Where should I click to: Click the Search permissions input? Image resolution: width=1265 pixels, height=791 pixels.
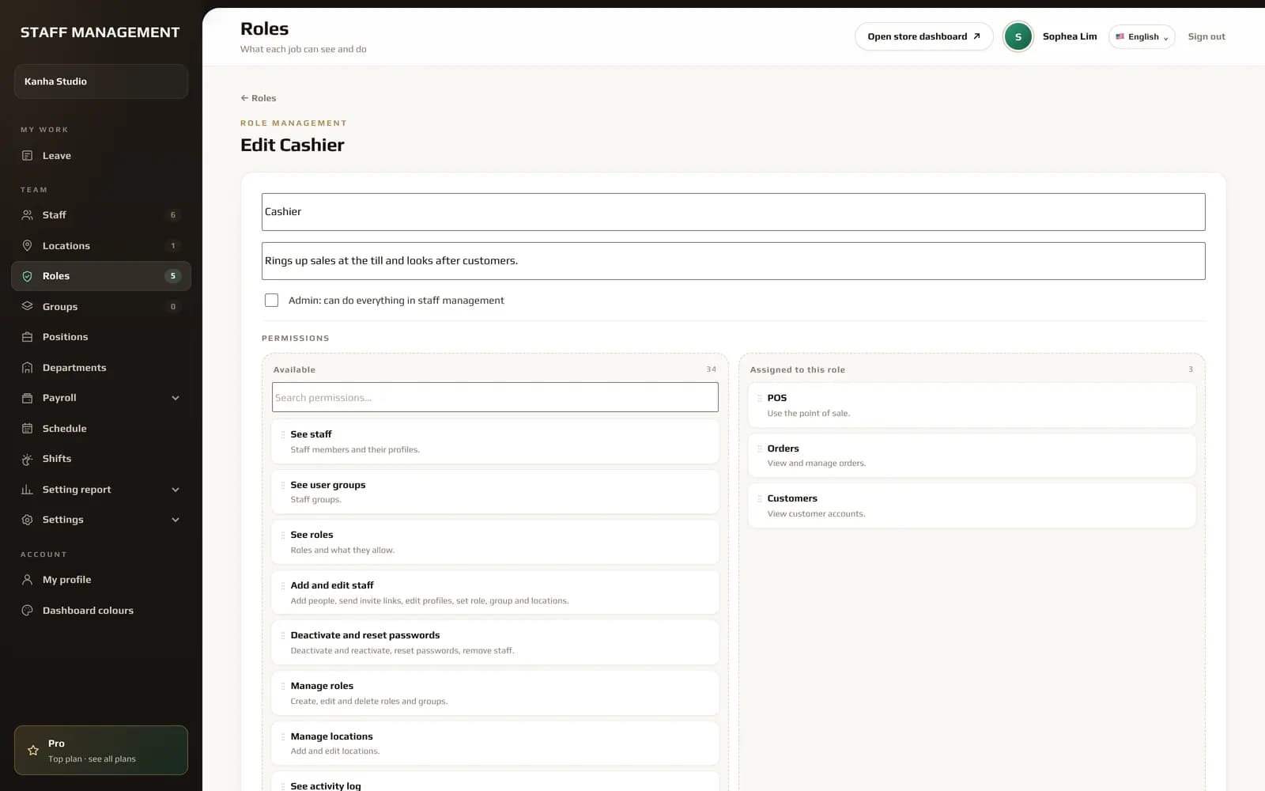click(495, 397)
